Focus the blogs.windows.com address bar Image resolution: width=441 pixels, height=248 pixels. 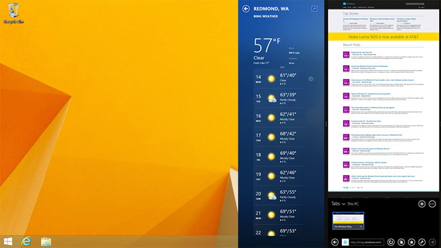tap(366, 242)
